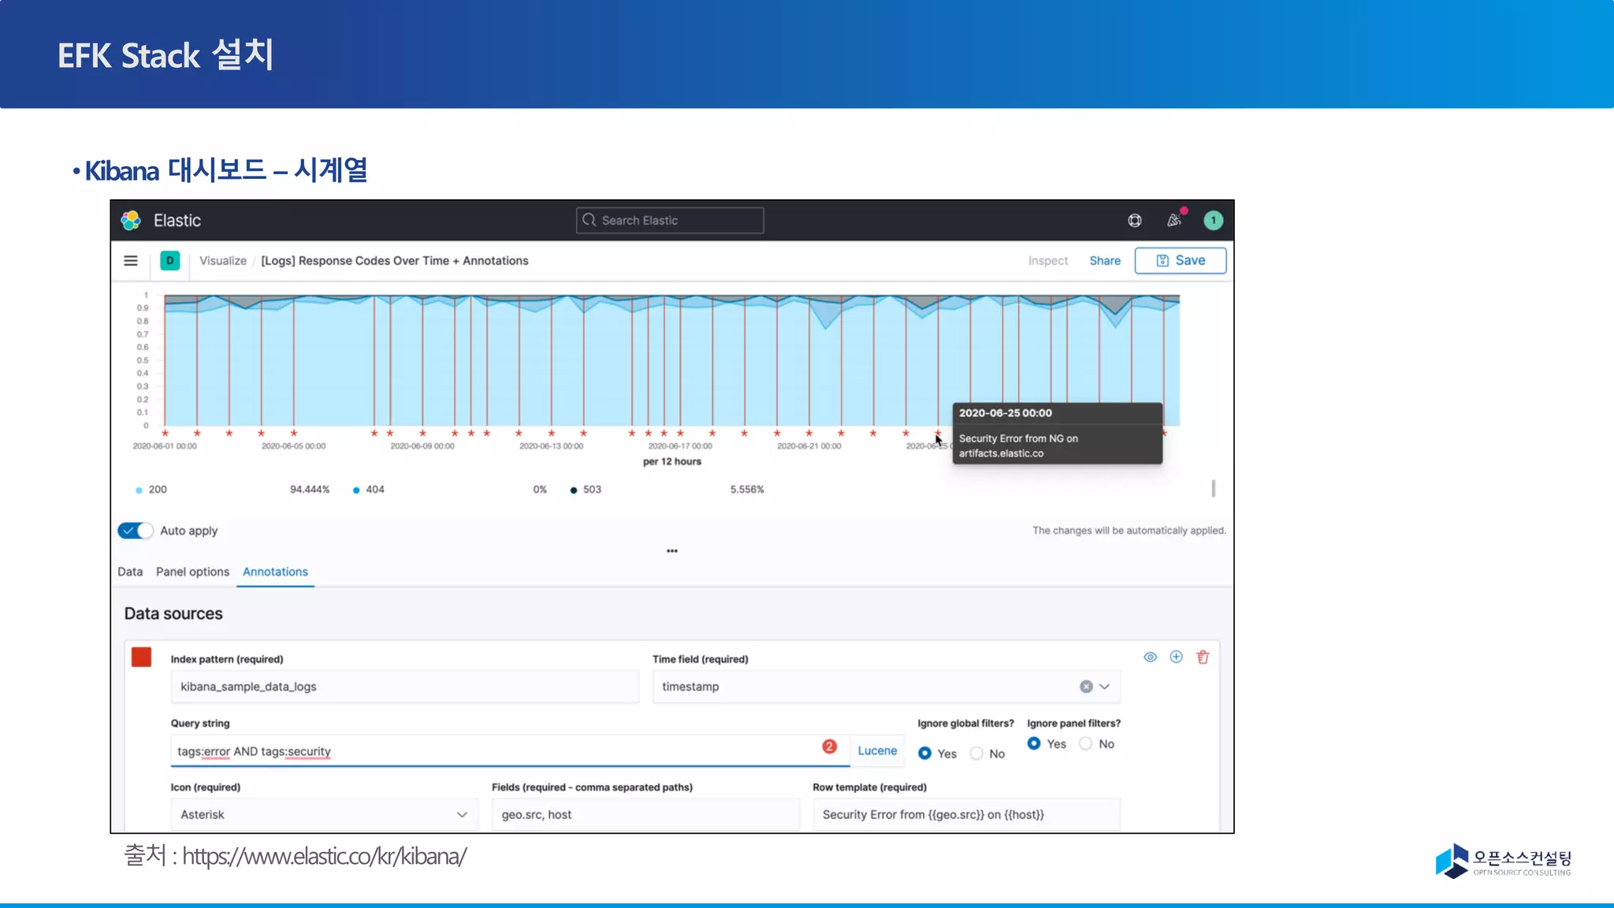The height and width of the screenshot is (908, 1614).
Task: Click the Save button
Action: pos(1180,261)
